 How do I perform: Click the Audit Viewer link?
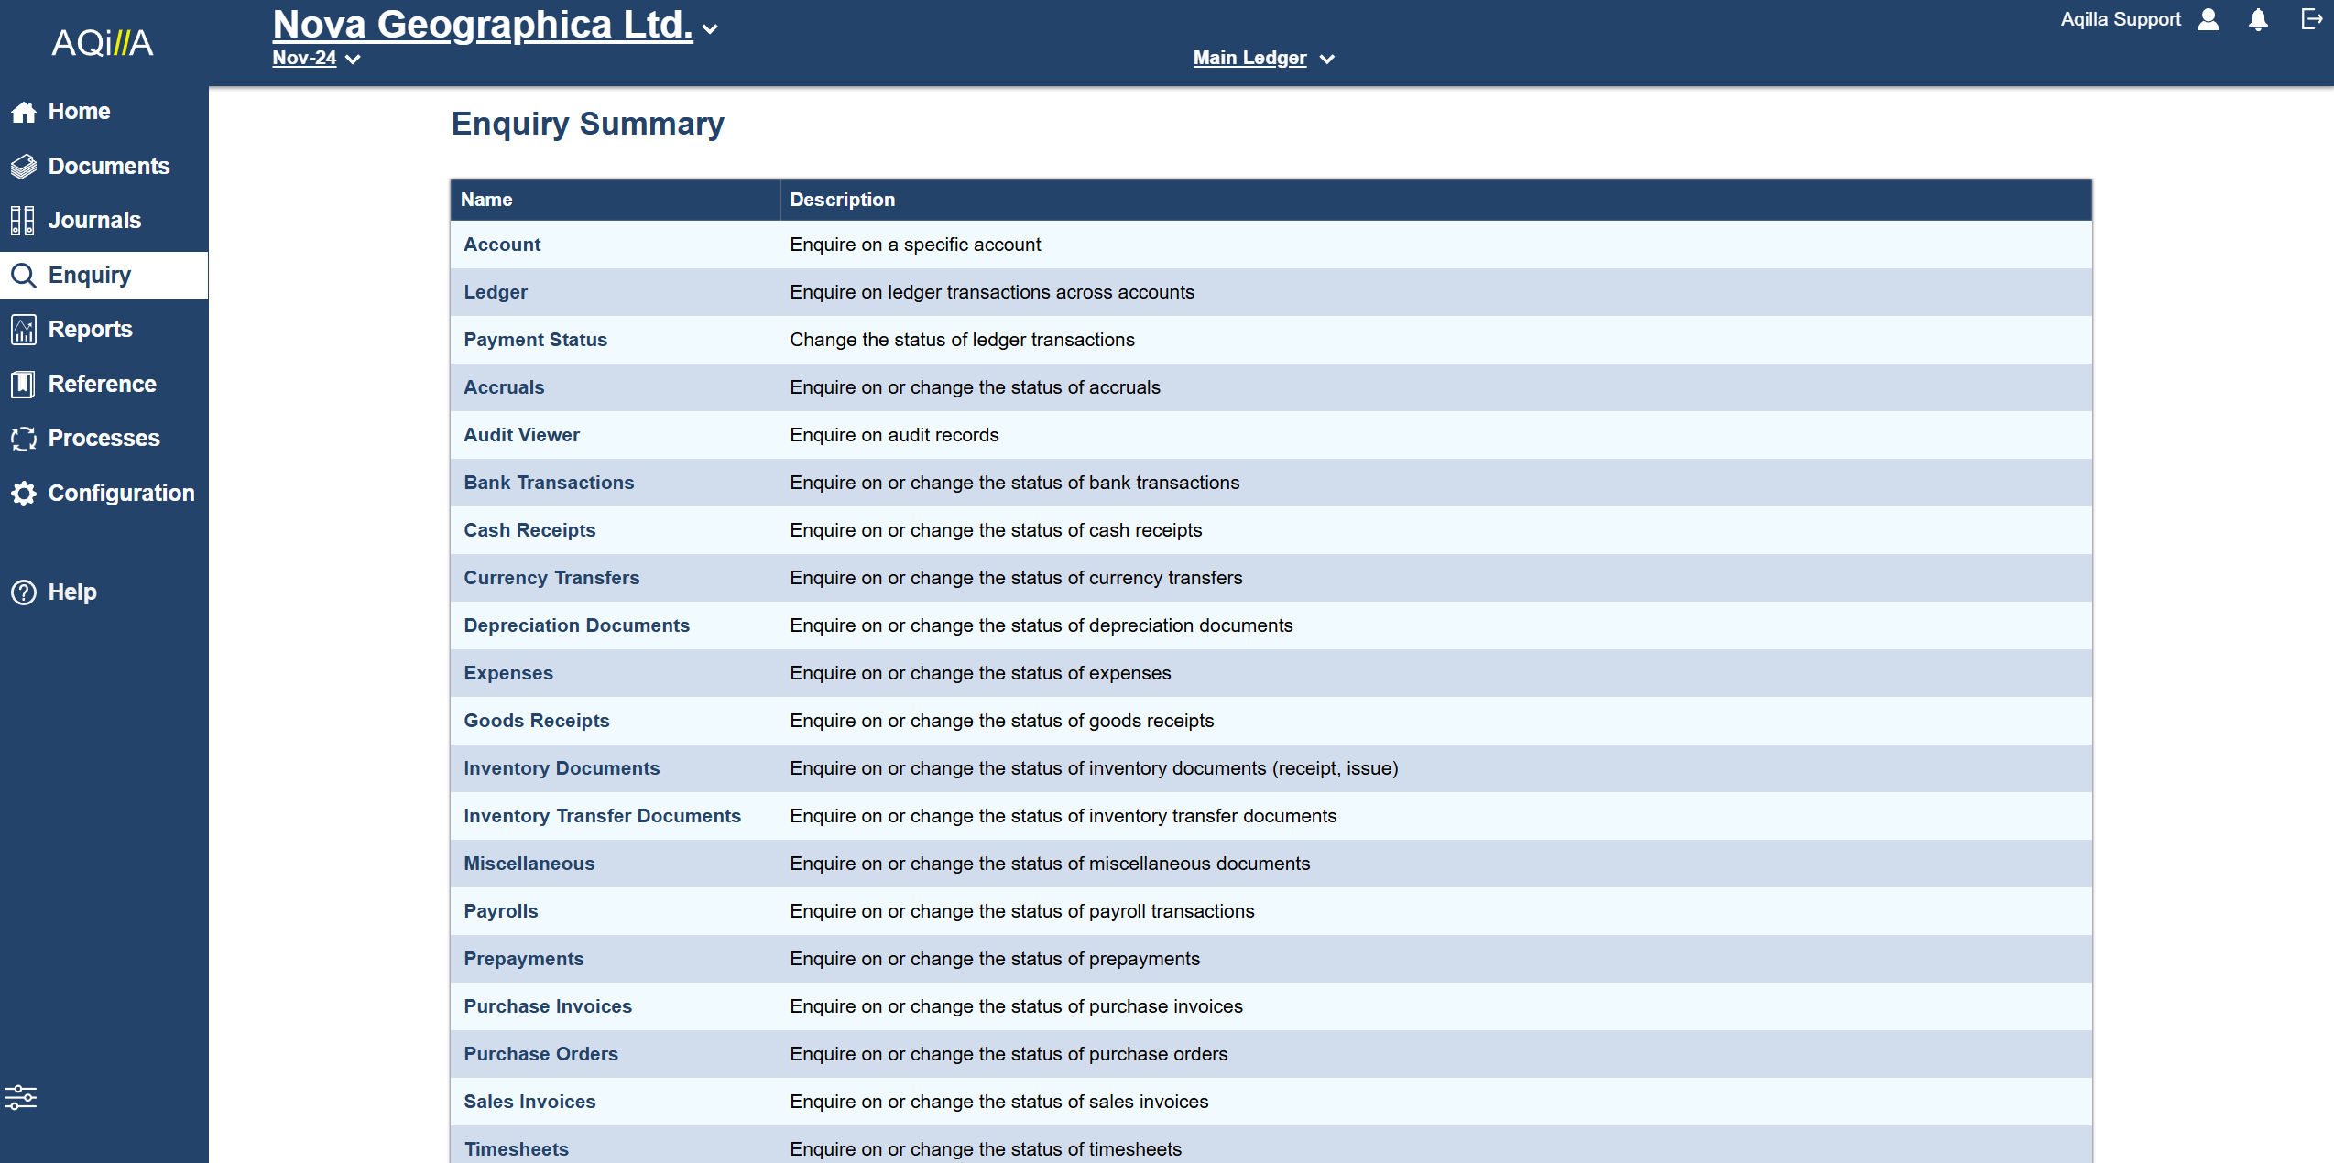click(x=521, y=435)
